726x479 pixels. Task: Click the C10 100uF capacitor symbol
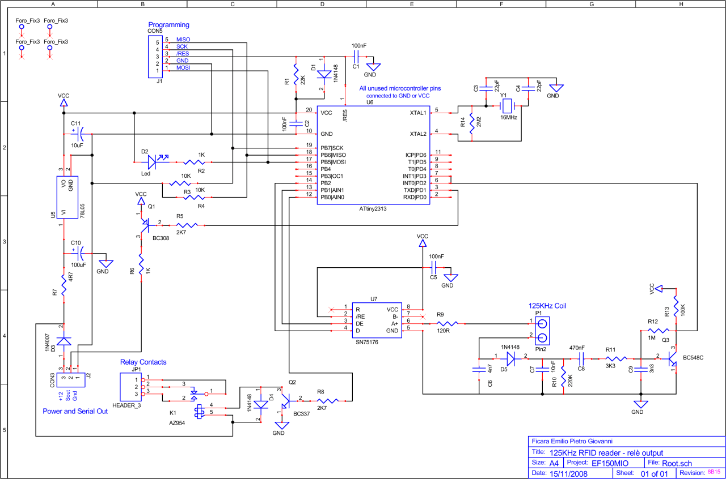coord(79,253)
